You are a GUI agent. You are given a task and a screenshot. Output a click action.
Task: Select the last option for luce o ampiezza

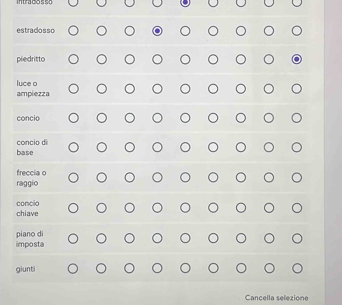(297, 89)
